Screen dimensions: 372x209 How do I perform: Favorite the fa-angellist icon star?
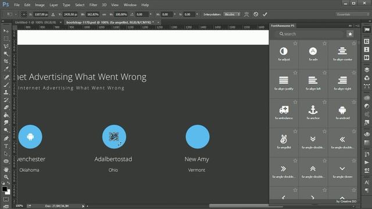(x=295, y=132)
